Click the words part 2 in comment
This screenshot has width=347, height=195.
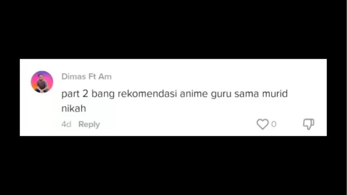pyautogui.click(x=75, y=94)
